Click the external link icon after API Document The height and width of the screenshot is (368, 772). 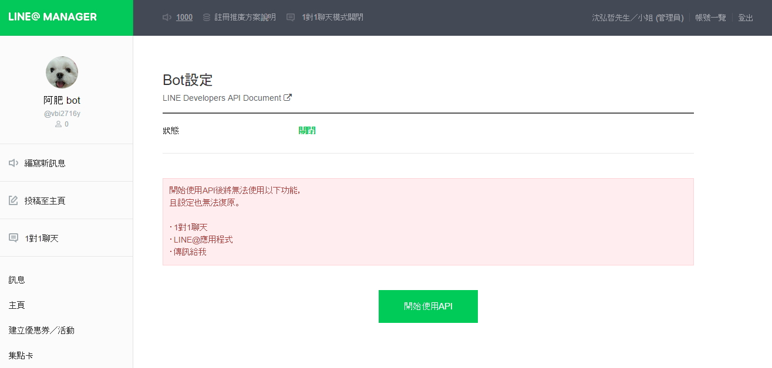pyautogui.click(x=288, y=98)
